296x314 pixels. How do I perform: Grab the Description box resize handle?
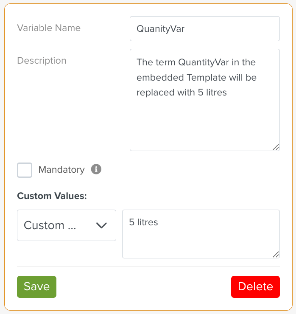276,147
